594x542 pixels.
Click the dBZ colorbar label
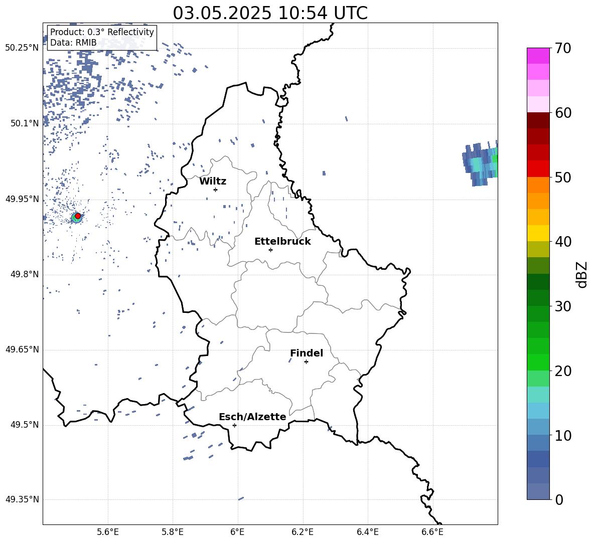pos(581,274)
